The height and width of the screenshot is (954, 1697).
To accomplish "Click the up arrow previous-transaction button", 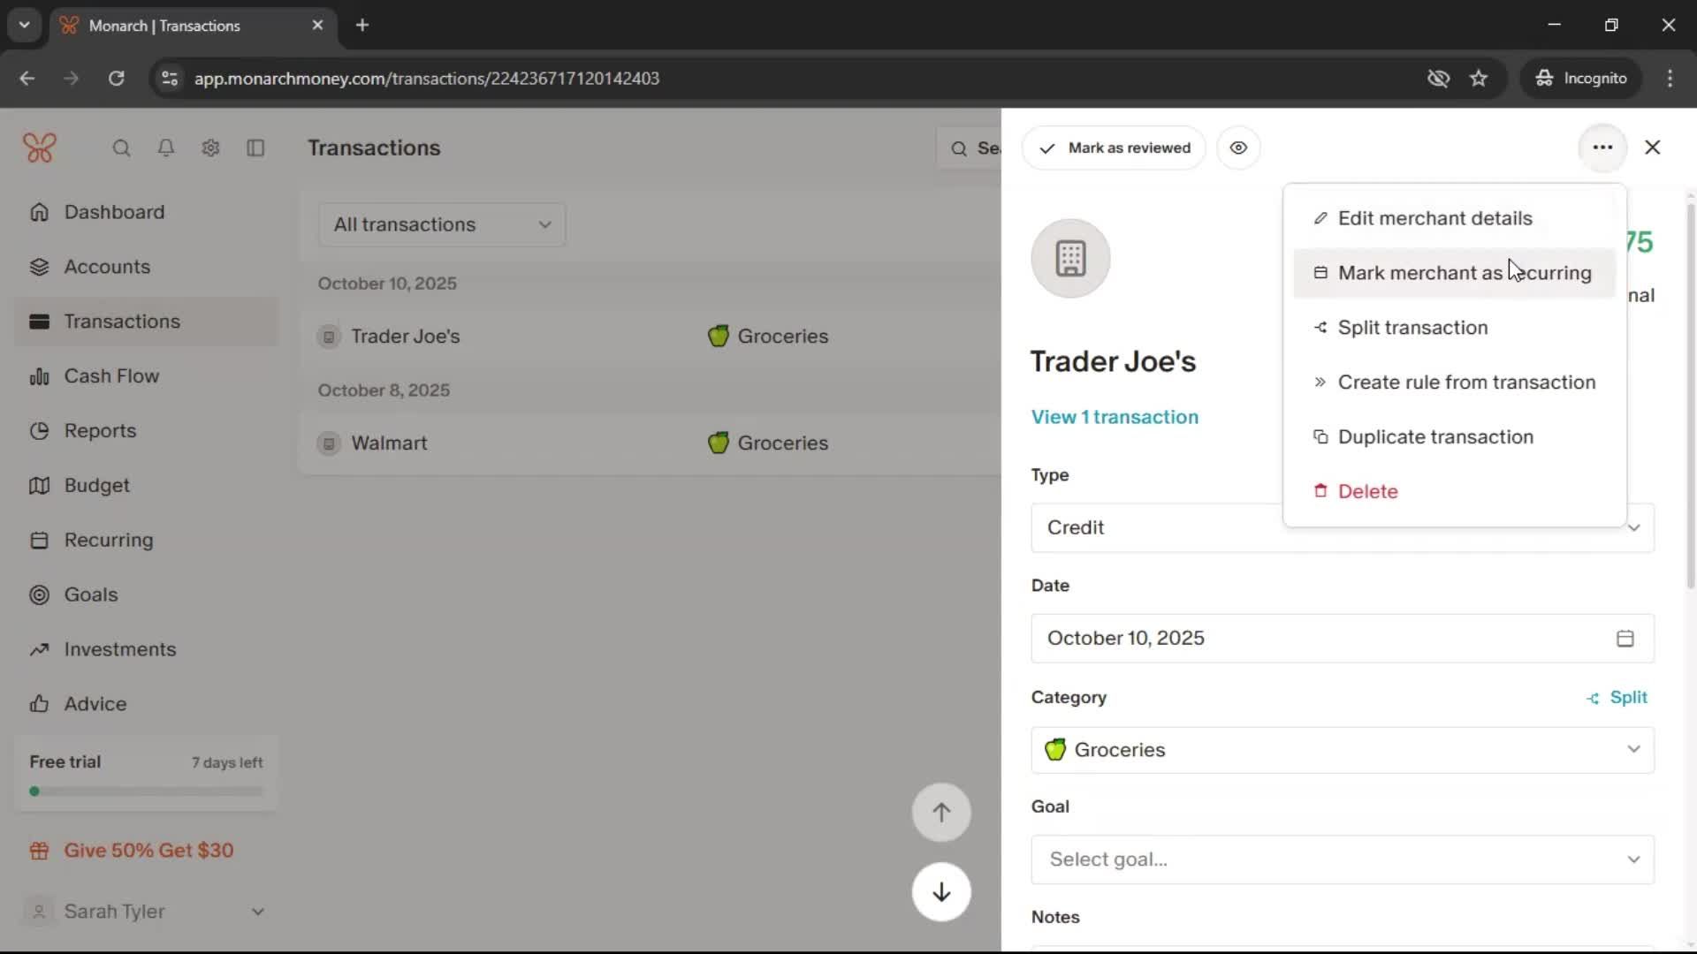I will click(x=941, y=813).
